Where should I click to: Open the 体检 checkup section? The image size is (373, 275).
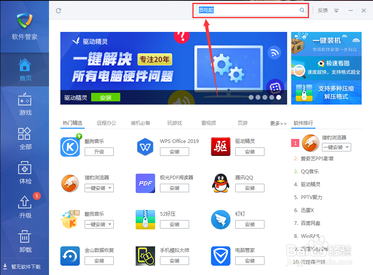(25, 173)
